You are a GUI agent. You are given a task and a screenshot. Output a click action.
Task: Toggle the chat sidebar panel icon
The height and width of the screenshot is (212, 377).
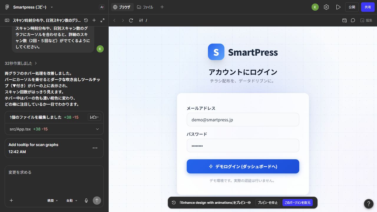pos(7,20)
